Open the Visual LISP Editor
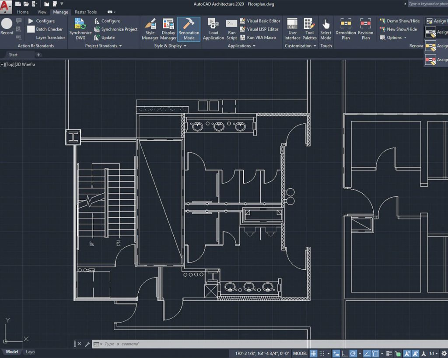448x358 pixels. click(x=259, y=29)
